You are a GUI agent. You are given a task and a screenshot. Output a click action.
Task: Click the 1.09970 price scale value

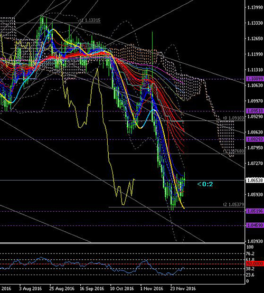pyautogui.click(x=255, y=101)
